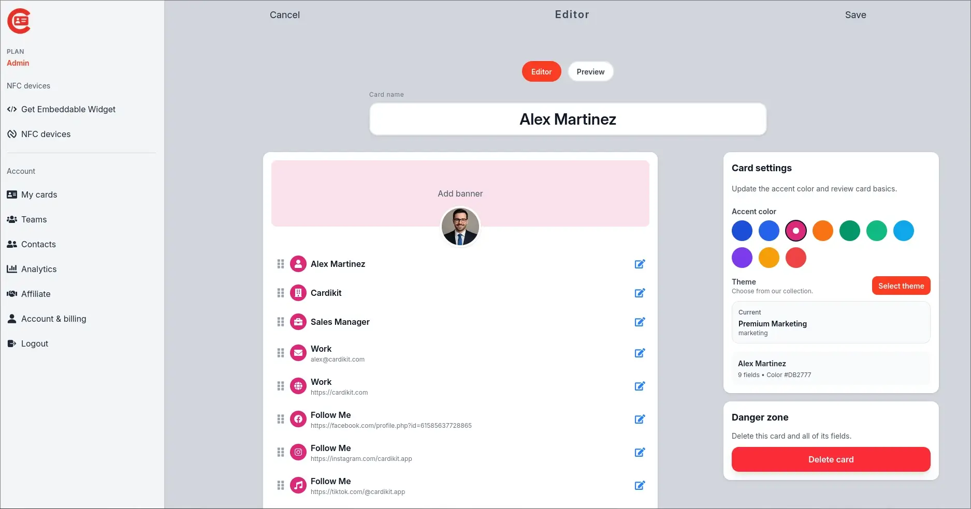Open NFC devices from the sidebar
The height and width of the screenshot is (509, 971).
pos(46,134)
